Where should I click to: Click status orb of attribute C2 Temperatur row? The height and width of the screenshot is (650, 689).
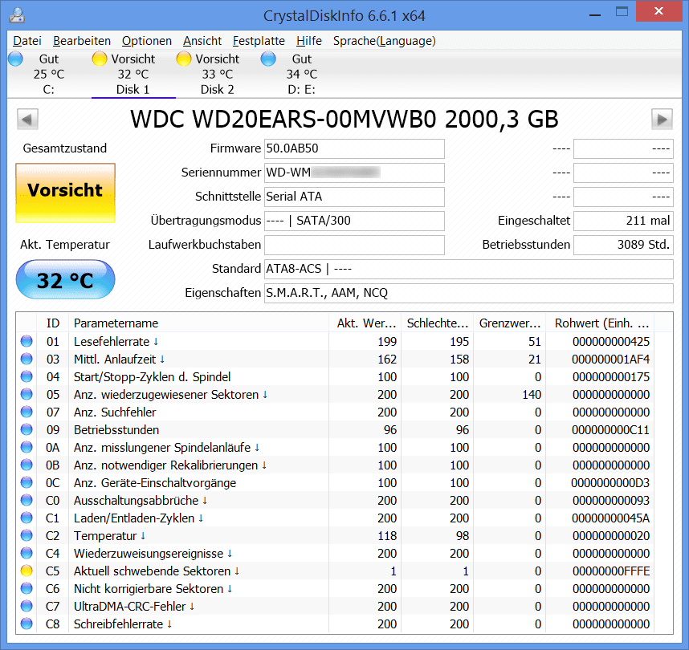coord(26,535)
